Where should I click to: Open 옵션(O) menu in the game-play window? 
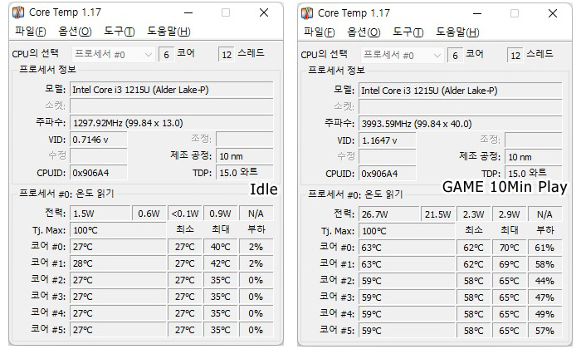coord(364,32)
